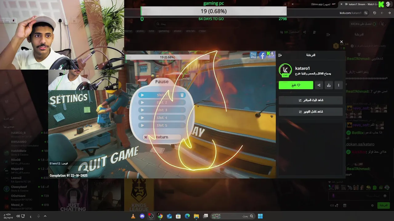Click the gaming pc goal progress bar
Image resolution: width=394 pixels, height=221 pixels.
pyautogui.click(x=214, y=11)
